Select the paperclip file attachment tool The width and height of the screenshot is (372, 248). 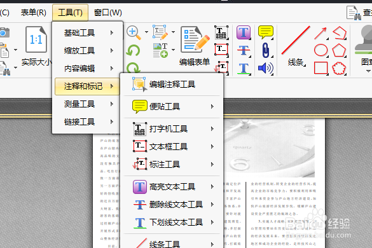click(265, 50)
